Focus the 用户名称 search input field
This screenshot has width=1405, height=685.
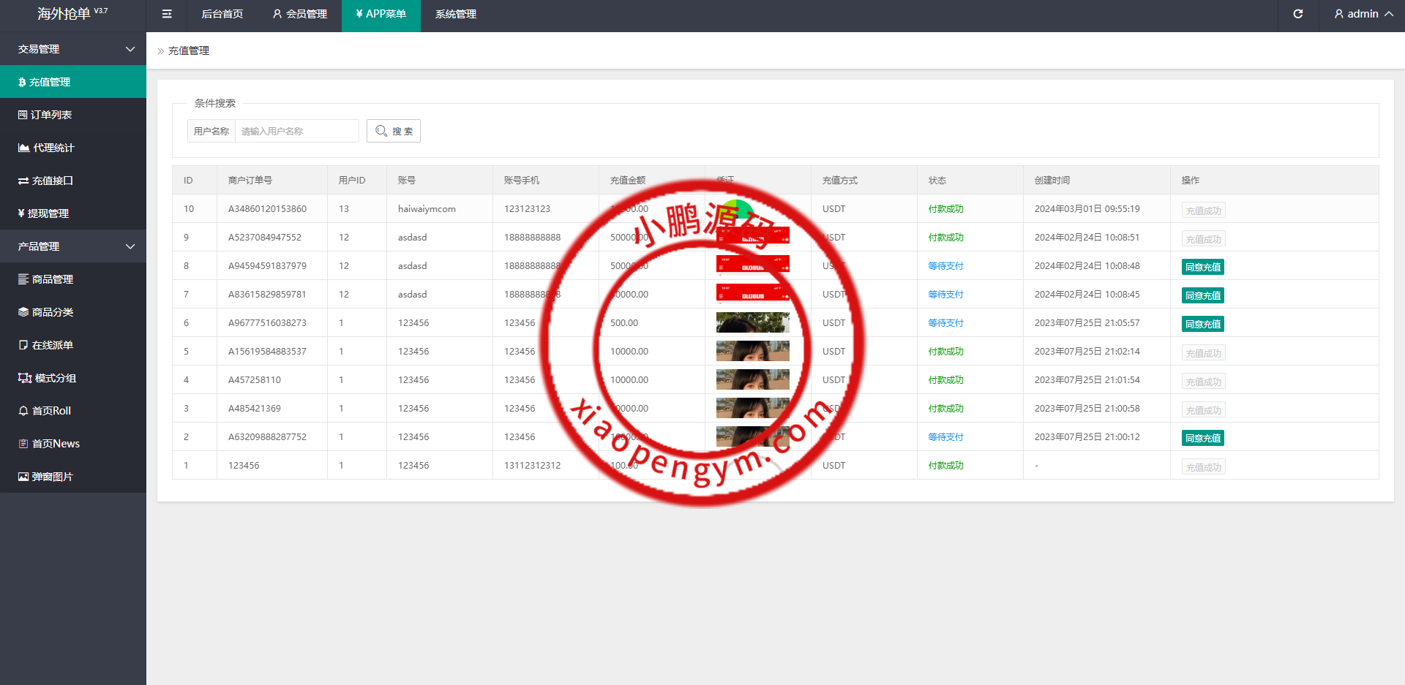[296, 131]
